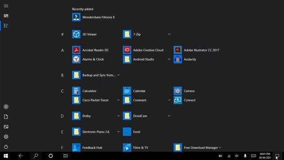Open Wondershare Filmora X app
This screenshot has width=284, height=160.
click(94, 17)
